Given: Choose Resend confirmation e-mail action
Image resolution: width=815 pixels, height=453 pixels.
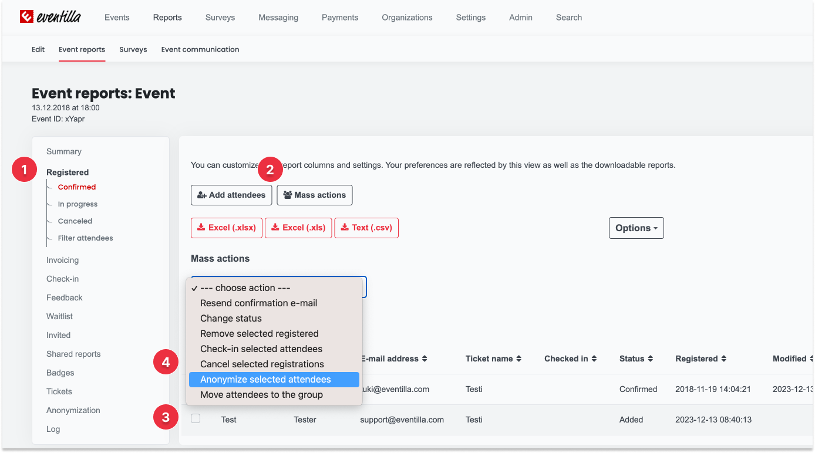Looking at the screenshot, I should click(x=274, y=303).
